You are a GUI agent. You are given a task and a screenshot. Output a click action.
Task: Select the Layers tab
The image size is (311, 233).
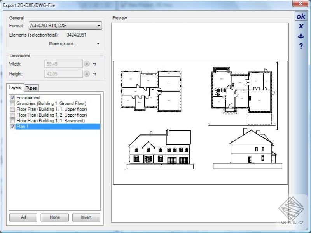pos(15,88)
